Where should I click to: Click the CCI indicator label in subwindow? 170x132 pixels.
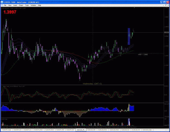tap(5, 104)
